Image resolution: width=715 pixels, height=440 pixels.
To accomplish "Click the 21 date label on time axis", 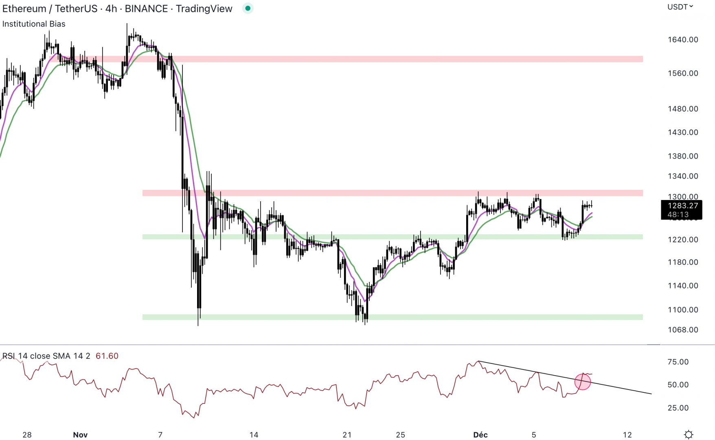I will click(347, 435).
